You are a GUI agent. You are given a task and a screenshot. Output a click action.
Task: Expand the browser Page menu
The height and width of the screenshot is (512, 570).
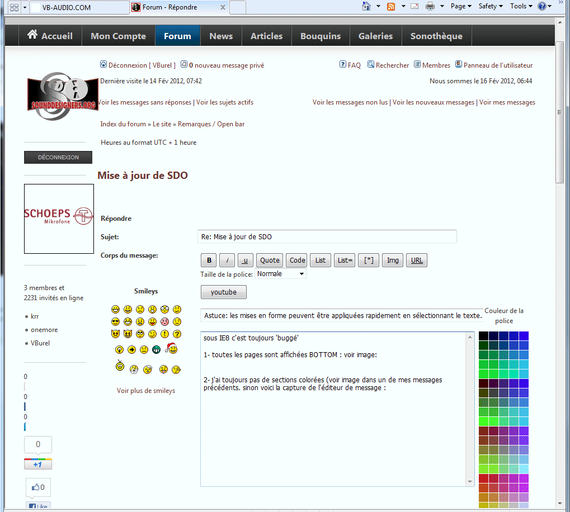461,6
